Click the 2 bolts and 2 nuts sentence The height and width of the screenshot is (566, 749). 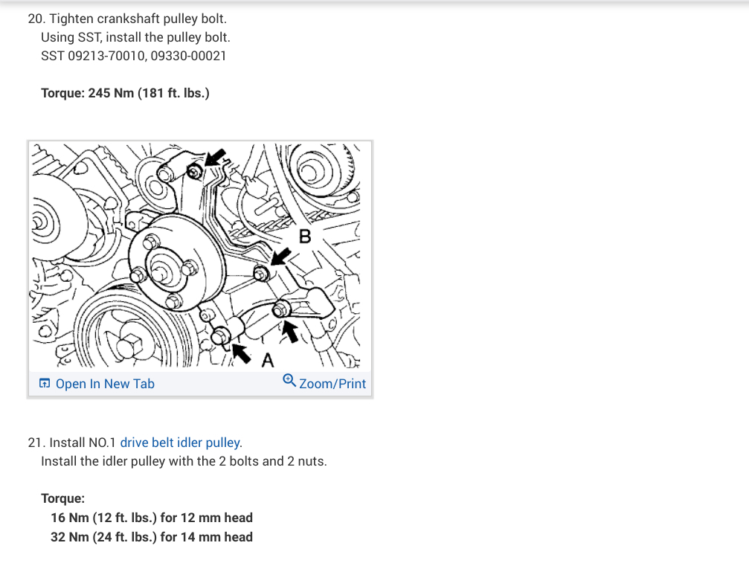click(x=184, y=461)
